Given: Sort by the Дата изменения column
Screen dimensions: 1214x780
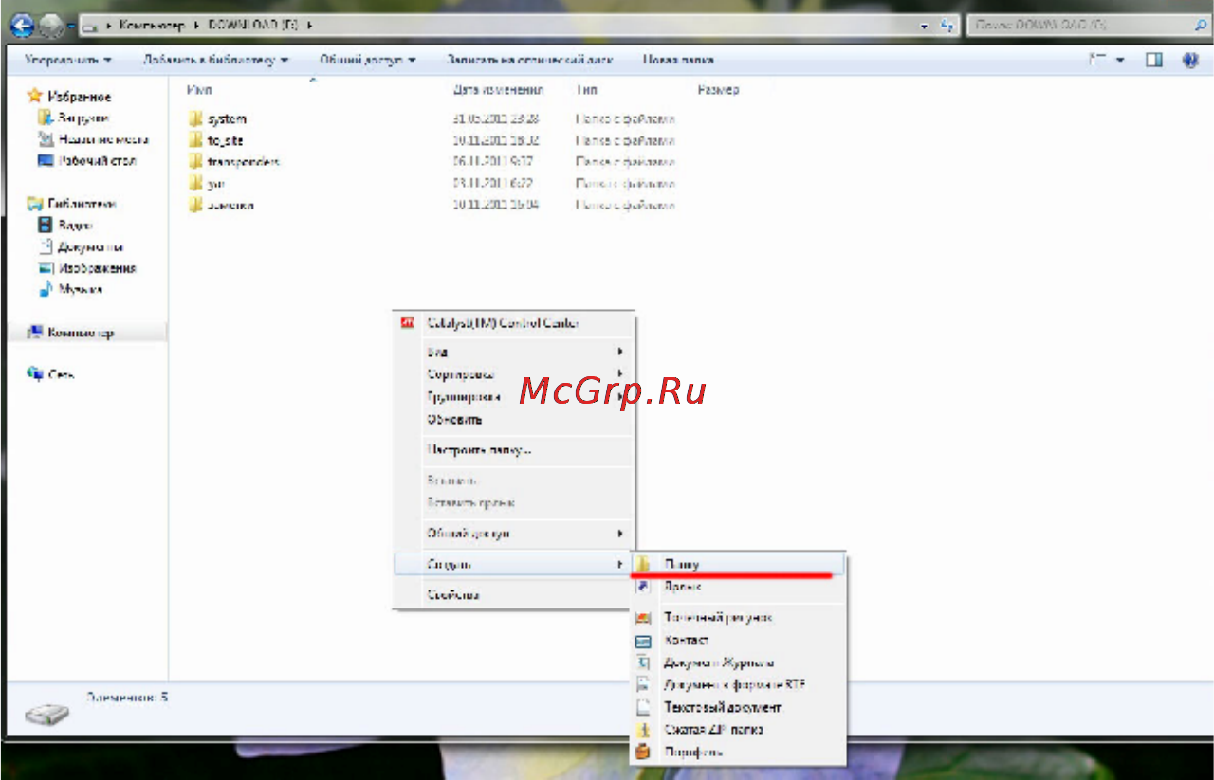Looking at the screenshot, I should click(498, 90).
